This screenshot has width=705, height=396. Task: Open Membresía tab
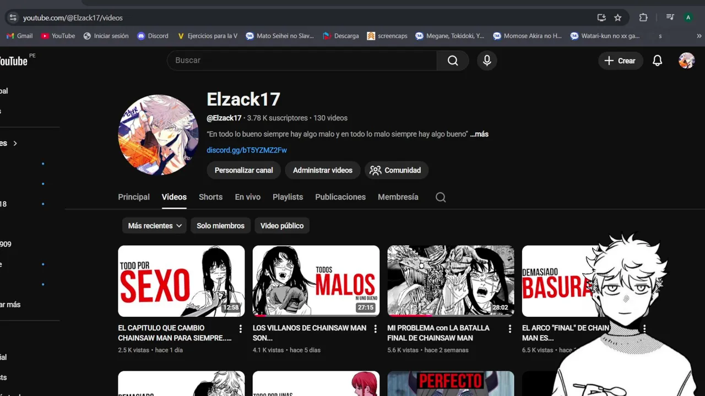tap(398, 197)
